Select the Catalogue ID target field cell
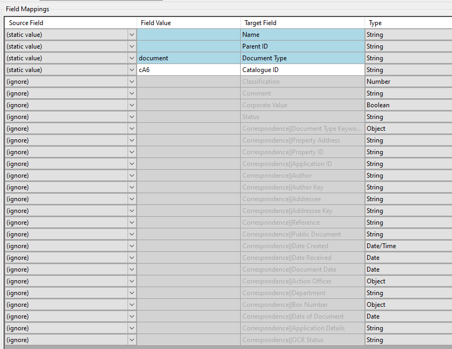 (302, 70)
